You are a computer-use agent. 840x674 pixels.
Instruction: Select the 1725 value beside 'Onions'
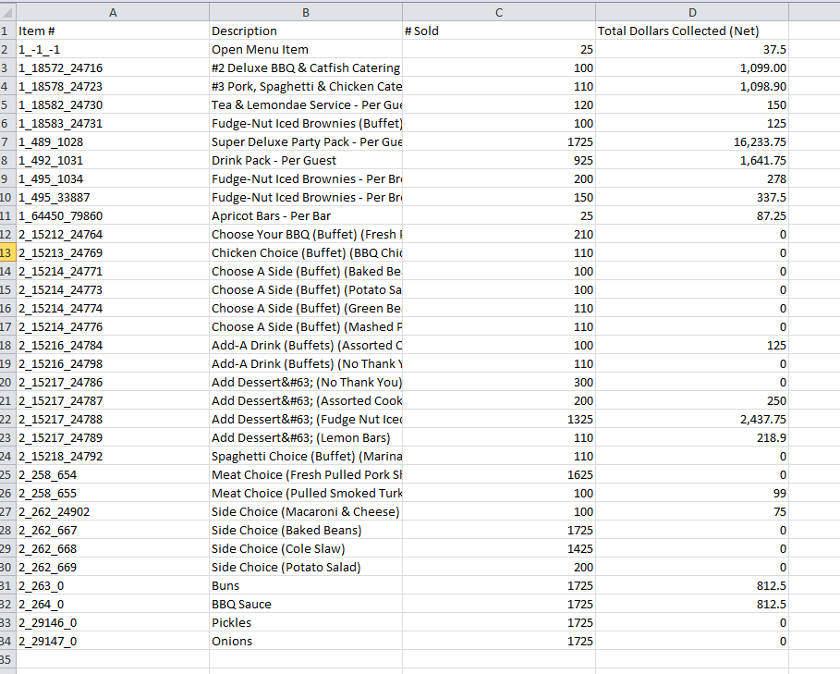[499, 641]
